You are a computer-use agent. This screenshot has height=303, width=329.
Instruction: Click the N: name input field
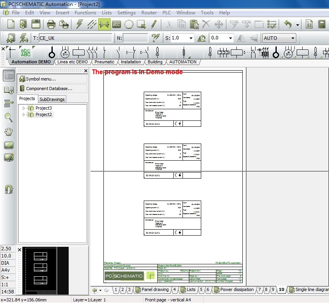[135, 38]
